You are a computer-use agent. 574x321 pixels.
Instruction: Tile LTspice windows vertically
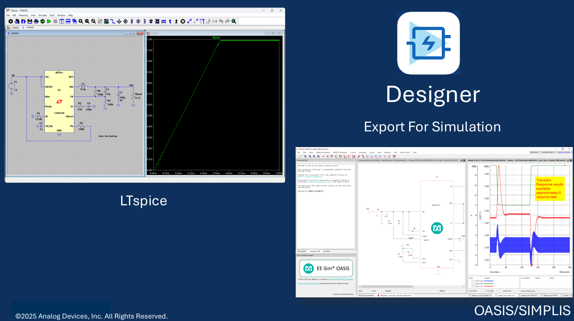tap(62, 21)
